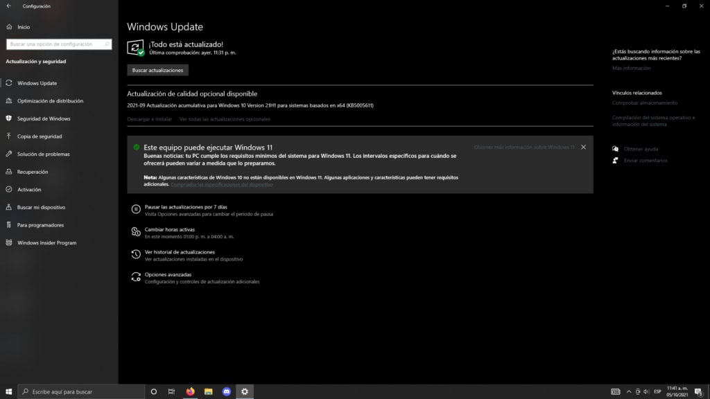The image size is (710, 399).
Task: Open File Explorer from taskbar
Action: pos(208,392)
